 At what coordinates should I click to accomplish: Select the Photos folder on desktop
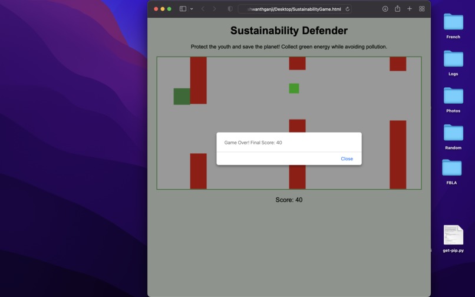click(453, 100)
